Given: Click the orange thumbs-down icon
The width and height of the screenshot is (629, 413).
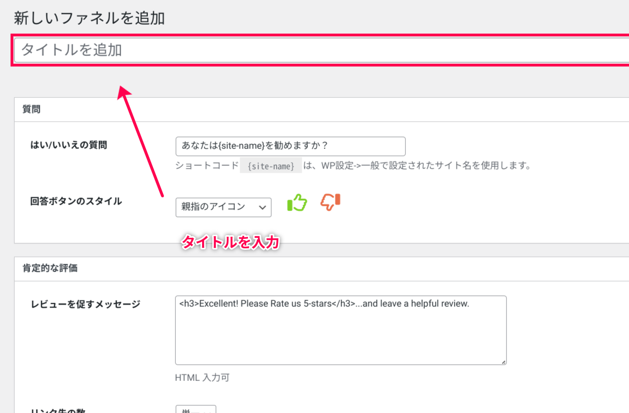Looking at the screenshot, I should tap(330, 202).
